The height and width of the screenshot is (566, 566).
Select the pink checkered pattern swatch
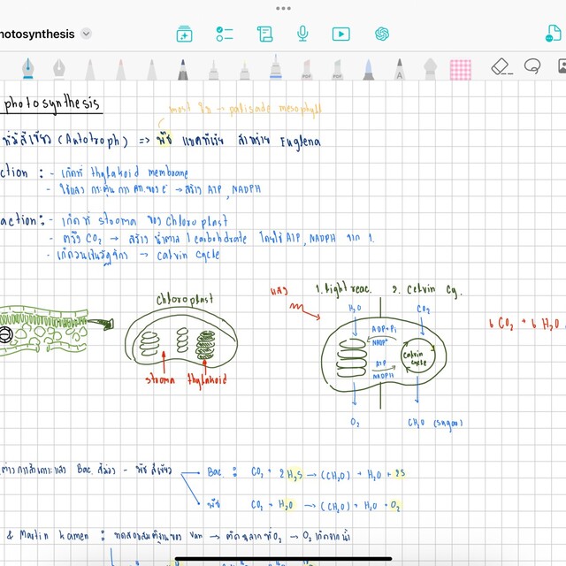(460, 68)
